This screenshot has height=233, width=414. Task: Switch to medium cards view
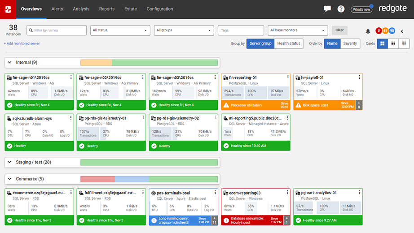click(x=393, y=43)
